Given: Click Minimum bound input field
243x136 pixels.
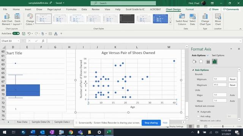Looking at the screenshot, I should pos(219,79).
